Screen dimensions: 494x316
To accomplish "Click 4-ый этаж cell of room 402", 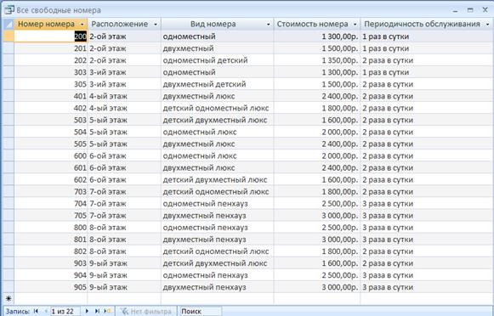I will [x=124, y=108].
